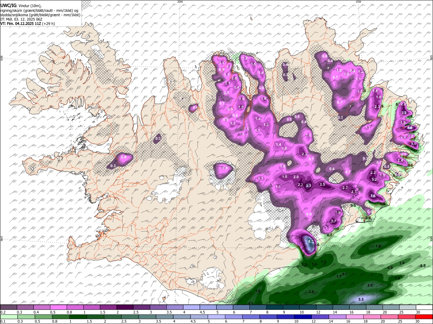Click the '15W' longitude label
The image size is (433, 324).
[x=358, y=2]
